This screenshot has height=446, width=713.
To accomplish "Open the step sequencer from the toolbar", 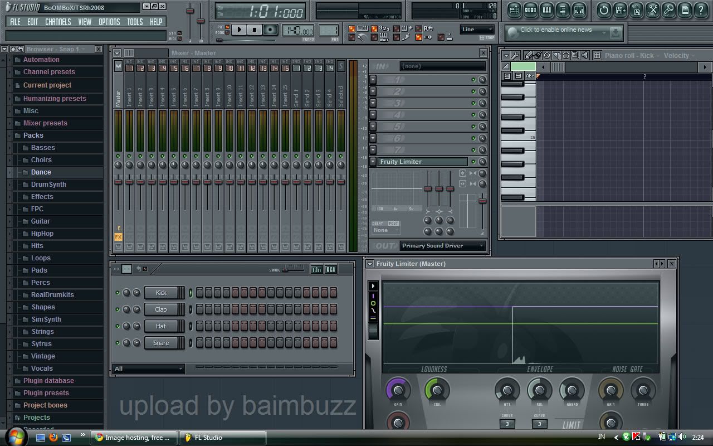I will [x=530, y=10].
